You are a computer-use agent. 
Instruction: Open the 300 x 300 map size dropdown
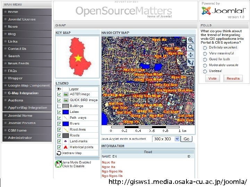pos(166,139)
